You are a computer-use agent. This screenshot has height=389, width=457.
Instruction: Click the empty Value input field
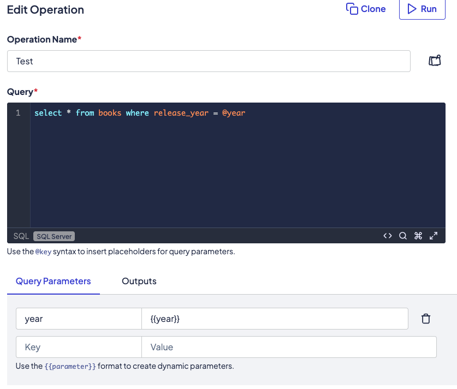pos(289,347)
